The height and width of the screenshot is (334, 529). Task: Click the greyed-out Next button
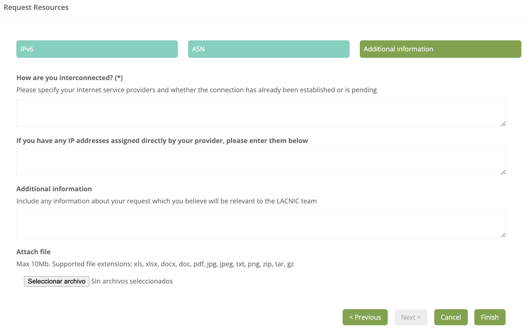411,317
